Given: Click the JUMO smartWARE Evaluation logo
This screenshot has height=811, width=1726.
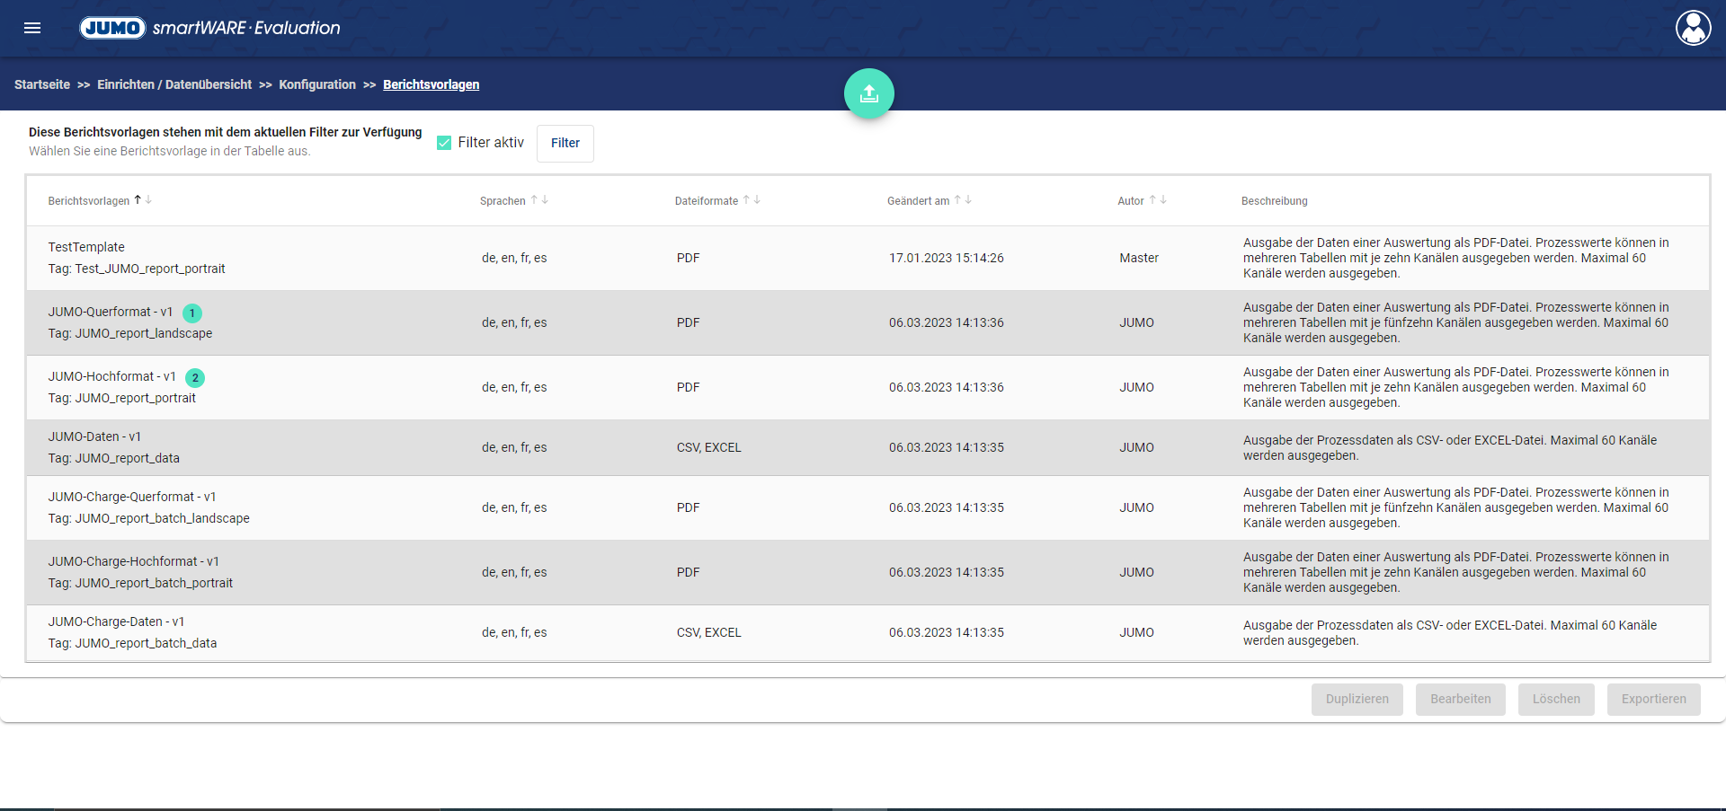Looking at the screenshot, I should tap(210, 28).
